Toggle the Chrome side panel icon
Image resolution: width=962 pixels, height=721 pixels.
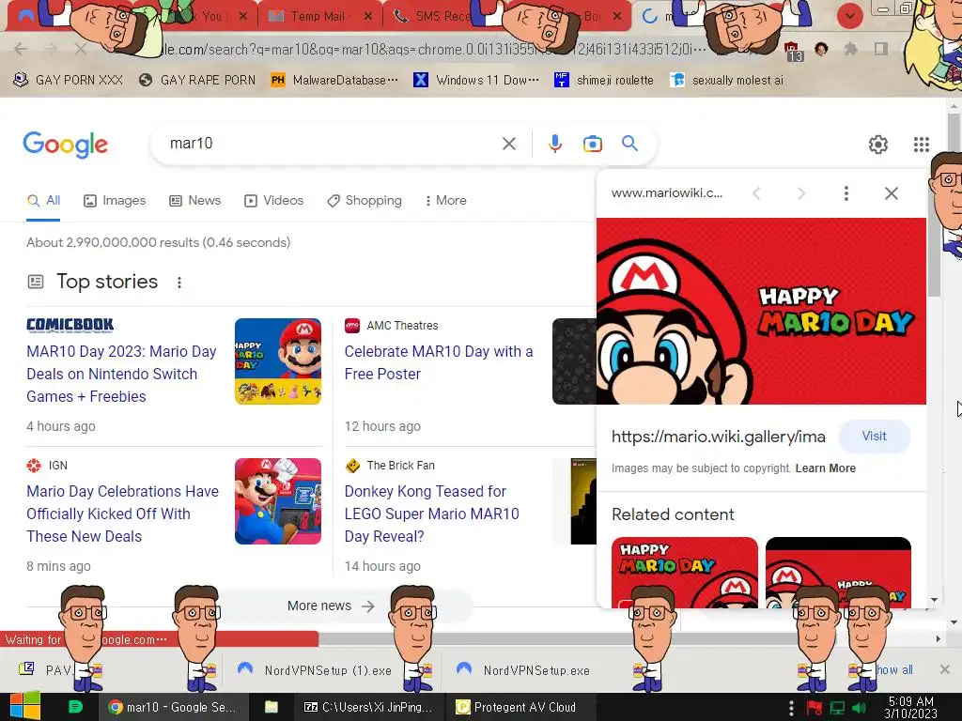[x=881, y=49]
